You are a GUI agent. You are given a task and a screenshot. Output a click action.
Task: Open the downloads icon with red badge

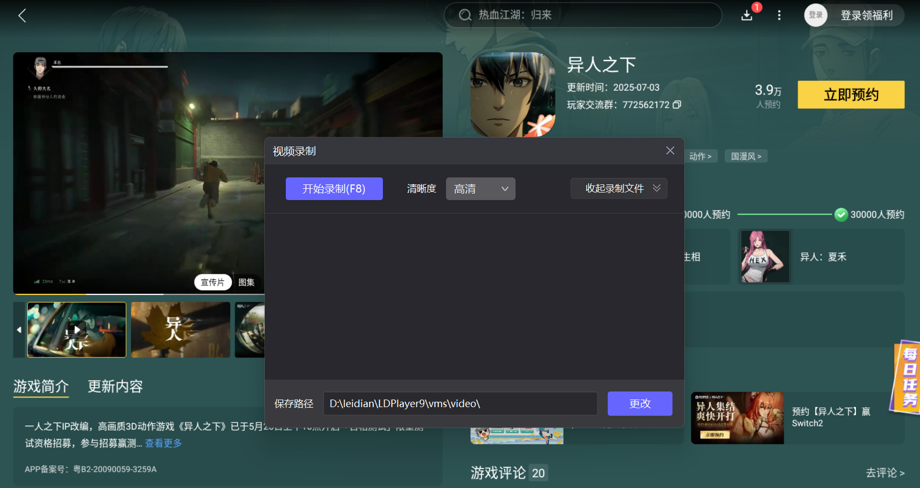point(747,15)
